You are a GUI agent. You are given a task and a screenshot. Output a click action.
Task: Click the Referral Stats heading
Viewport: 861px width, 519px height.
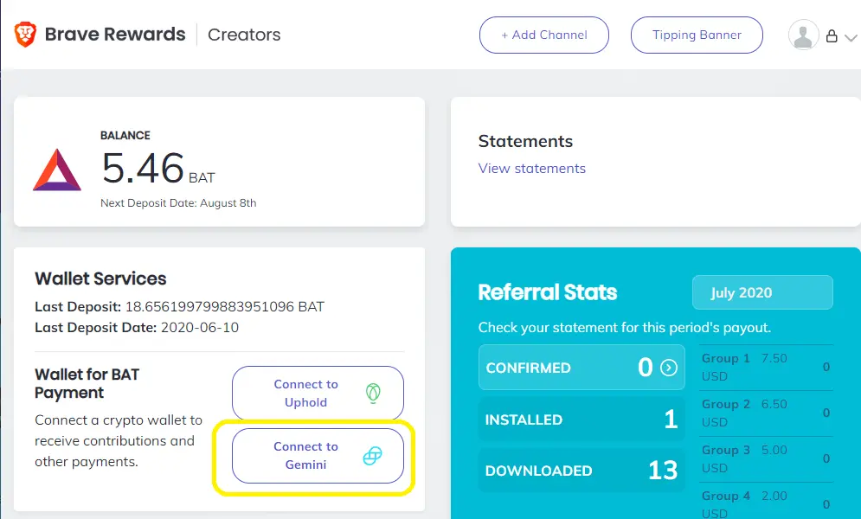coord(548,292)
